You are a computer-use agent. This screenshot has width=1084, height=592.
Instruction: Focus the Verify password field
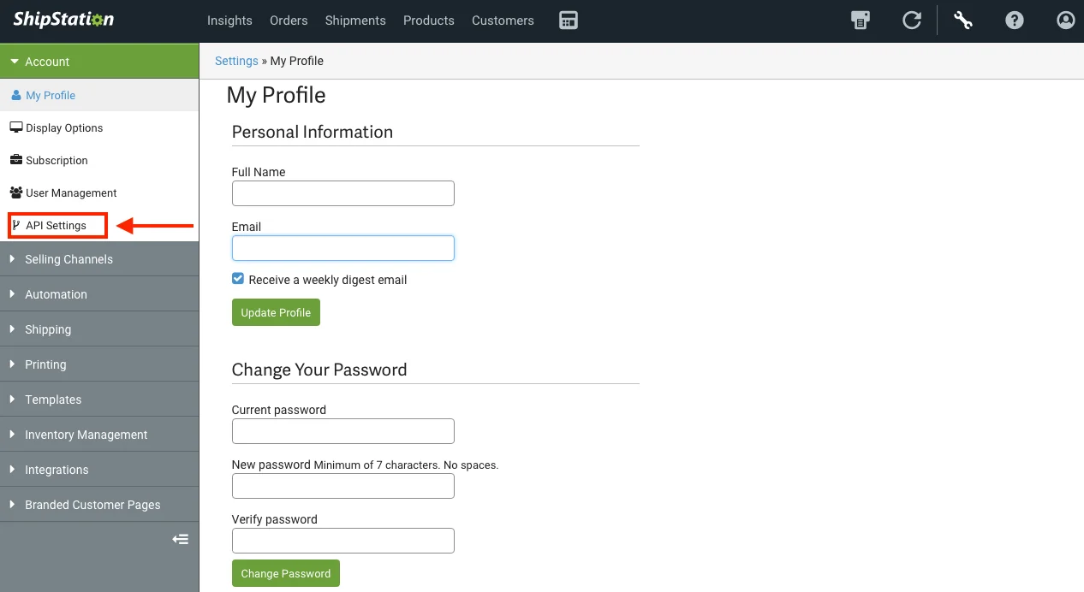tap(343, 541)
